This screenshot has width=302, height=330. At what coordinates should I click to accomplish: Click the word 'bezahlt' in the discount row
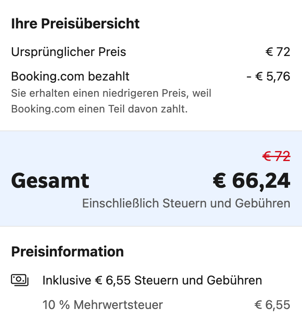109,77
